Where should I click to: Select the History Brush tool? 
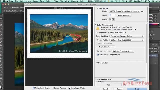click(x=1, y=48)
